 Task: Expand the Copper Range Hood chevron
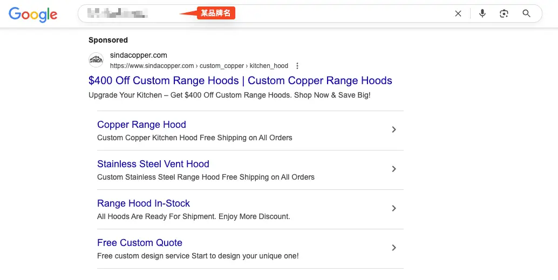click(x=394, y=129)
